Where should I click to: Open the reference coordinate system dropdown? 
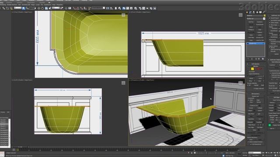[x=56, y=8]
